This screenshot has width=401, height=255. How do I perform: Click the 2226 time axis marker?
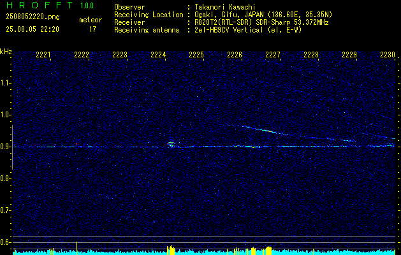pyautogui.click(x=235, y=55)
